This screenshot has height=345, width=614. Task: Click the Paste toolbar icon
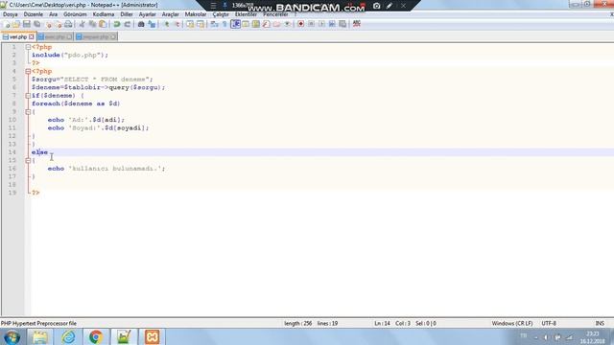click(x=103, y=24)
